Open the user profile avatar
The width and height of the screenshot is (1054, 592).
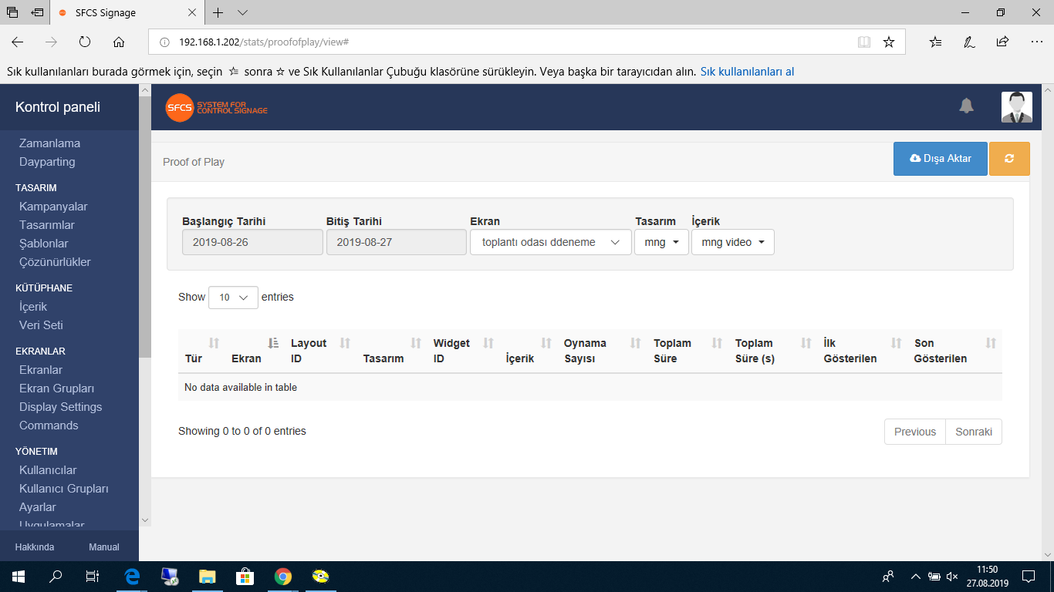pyautogui.click(x=1017, y=107)
